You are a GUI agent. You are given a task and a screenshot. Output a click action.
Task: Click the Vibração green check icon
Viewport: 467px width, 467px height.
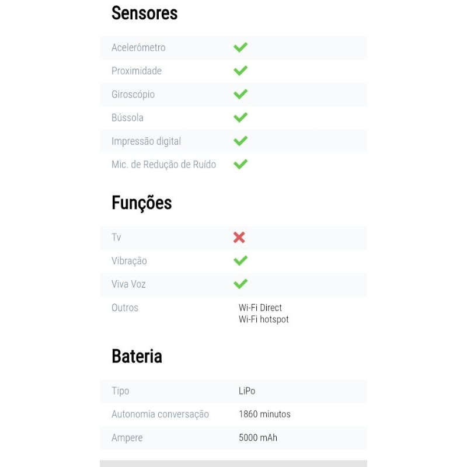(x=241, y=260)
